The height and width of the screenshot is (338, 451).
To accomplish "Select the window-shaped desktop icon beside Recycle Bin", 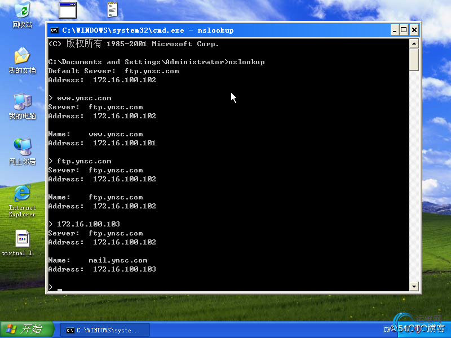I will (68, 10).
